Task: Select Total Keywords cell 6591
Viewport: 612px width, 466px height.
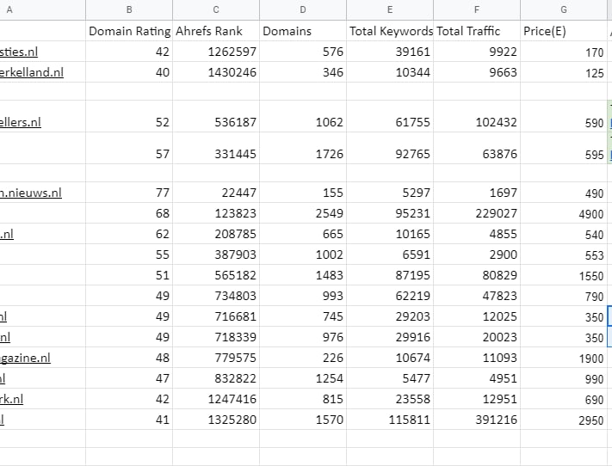Action: pos(390,254)
